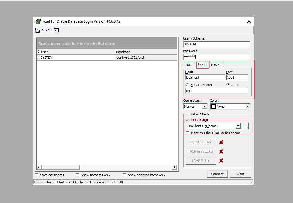Enable the Save passwords checkbox
Image resolution: width=293 pixels, height=203 pixels.
click(37, 175)
